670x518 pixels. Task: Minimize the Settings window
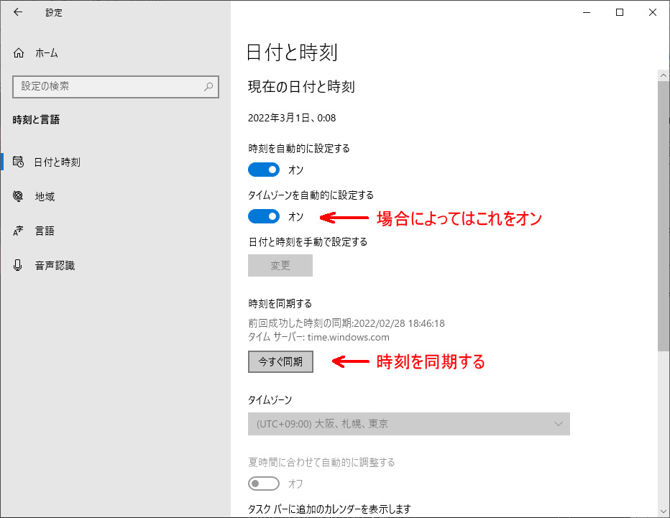(587, 12)
